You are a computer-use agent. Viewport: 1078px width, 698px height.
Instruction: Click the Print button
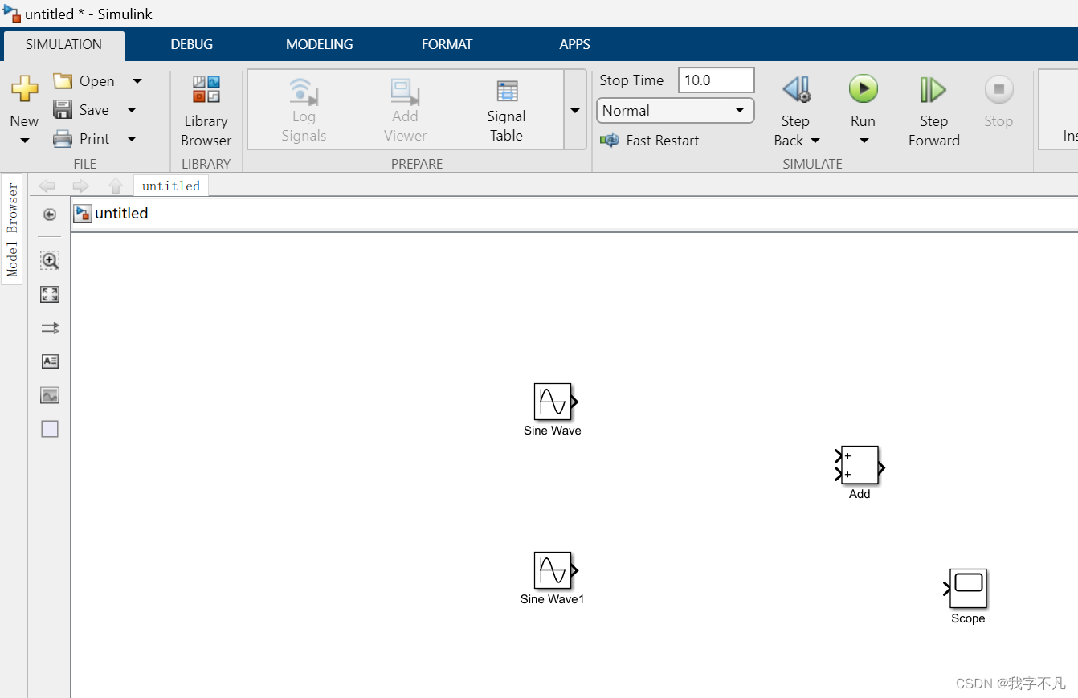tap(80, 139)
